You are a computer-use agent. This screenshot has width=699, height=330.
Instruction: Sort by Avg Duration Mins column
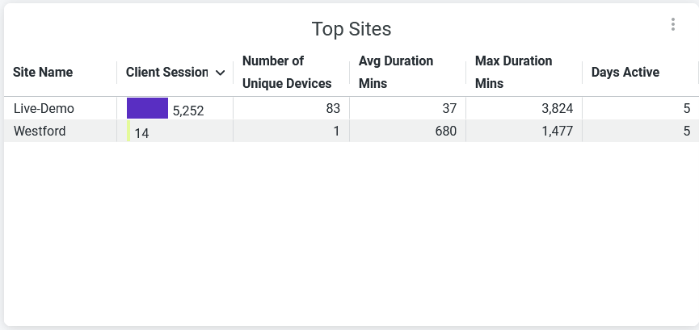(396, 73)
